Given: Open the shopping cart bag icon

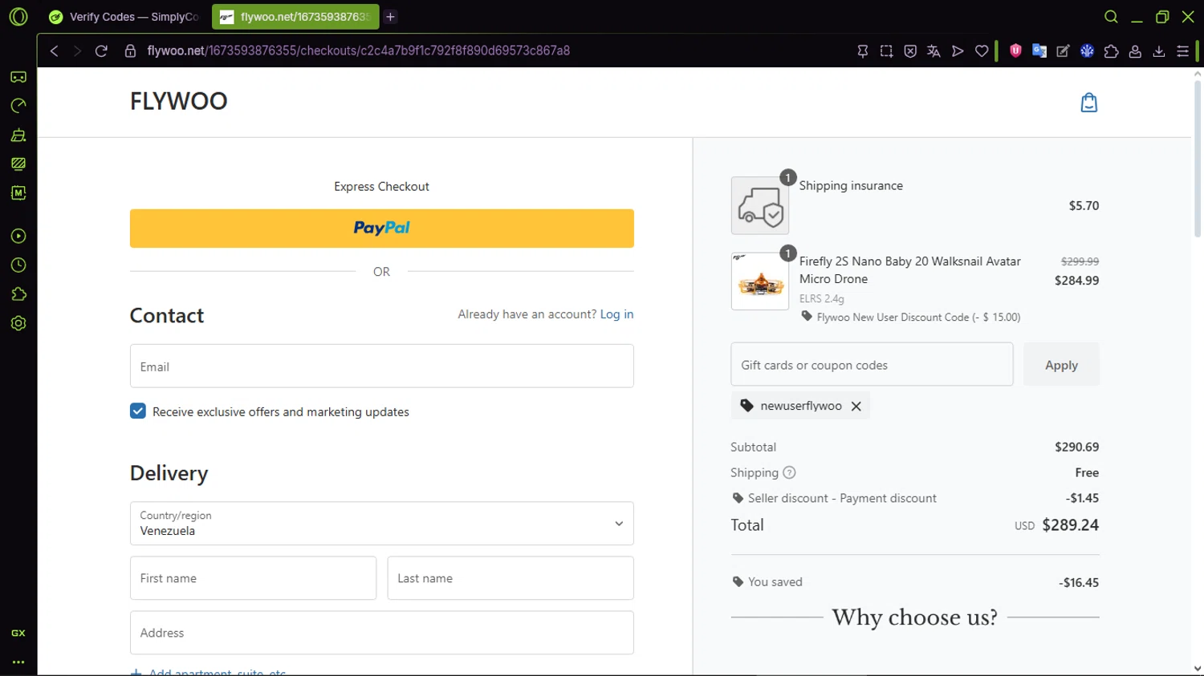Looking at the screenshot, I should coord(1088,102).
